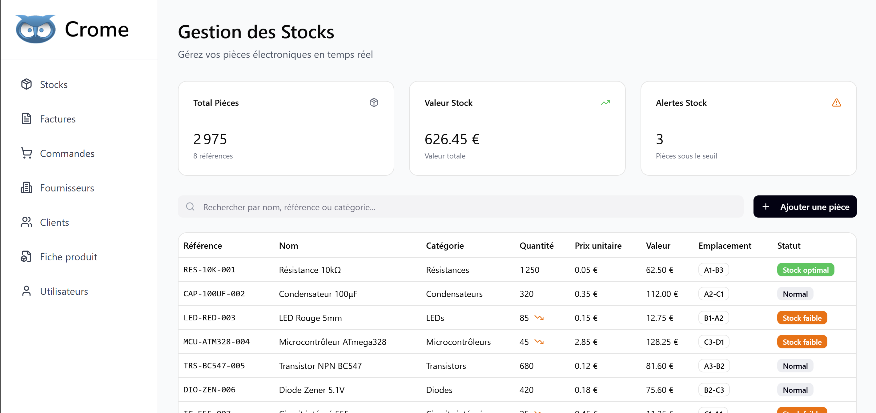Focus the search field for parts
The image size is (876, 413).
(x=460, y=207)
